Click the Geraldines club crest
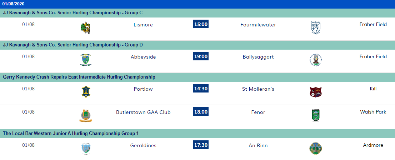This screenshot has width=395, height=160. 85,148
